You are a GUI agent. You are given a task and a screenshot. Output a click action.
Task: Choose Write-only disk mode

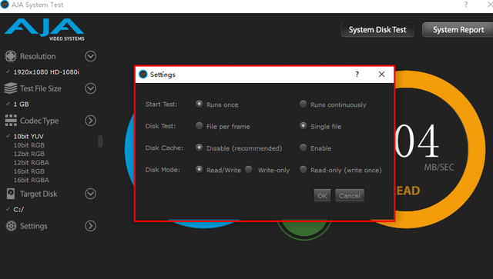[x=249, y=169]
